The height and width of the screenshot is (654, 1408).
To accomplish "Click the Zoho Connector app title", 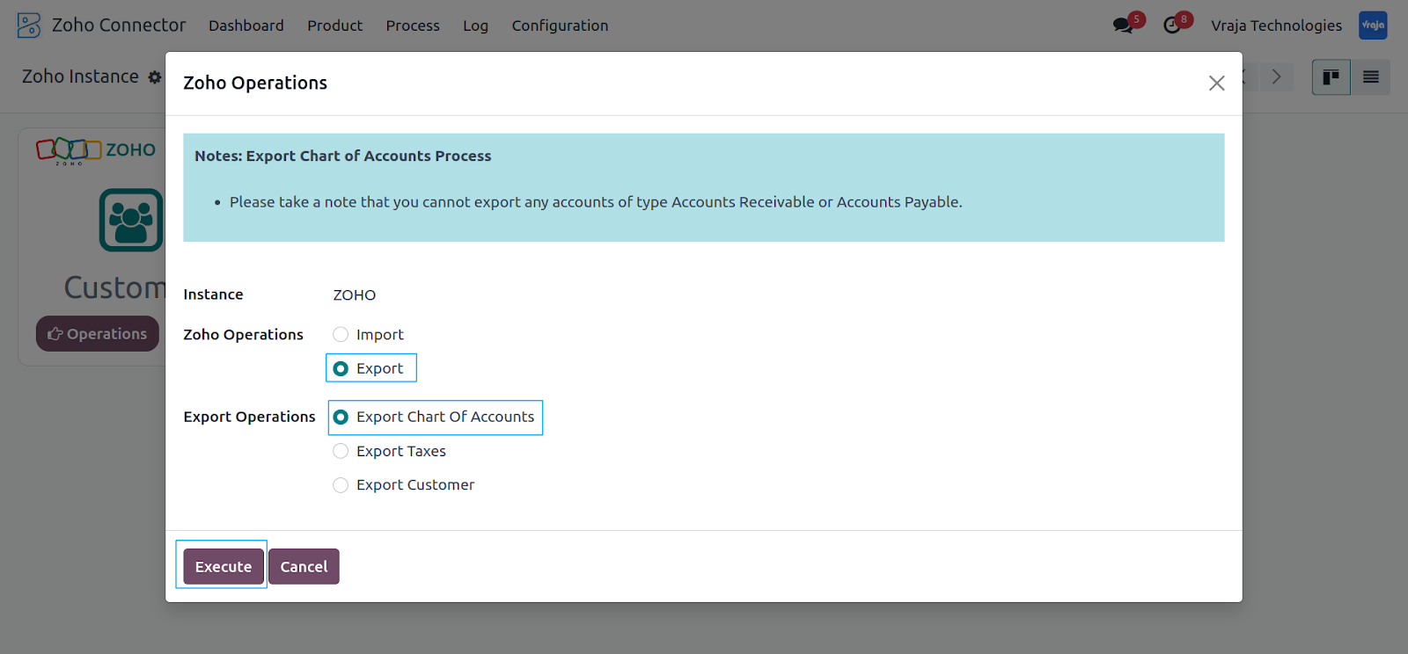I will pyautogui.click(x=119, y=25).
